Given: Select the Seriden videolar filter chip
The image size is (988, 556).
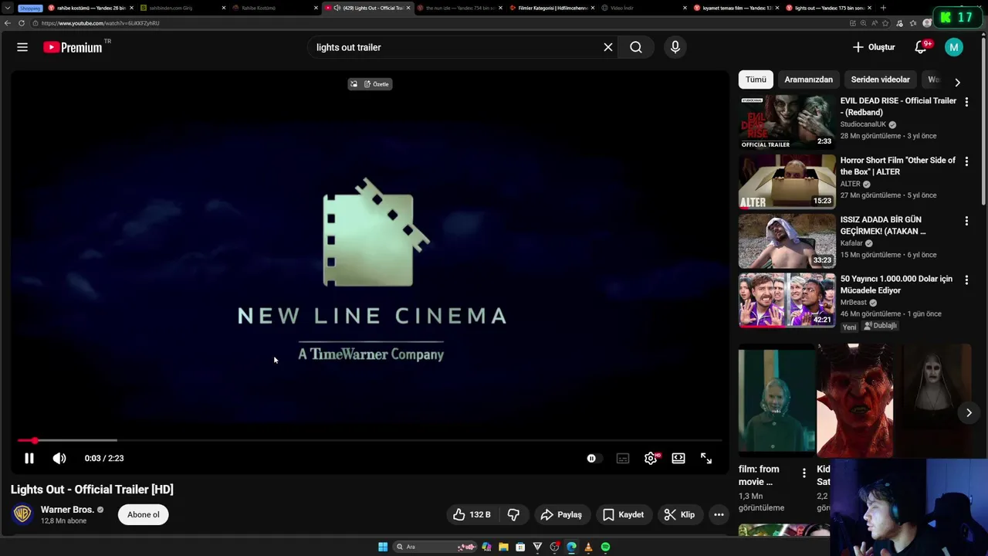Looking at the screenshot, I should tap(880, 80).
